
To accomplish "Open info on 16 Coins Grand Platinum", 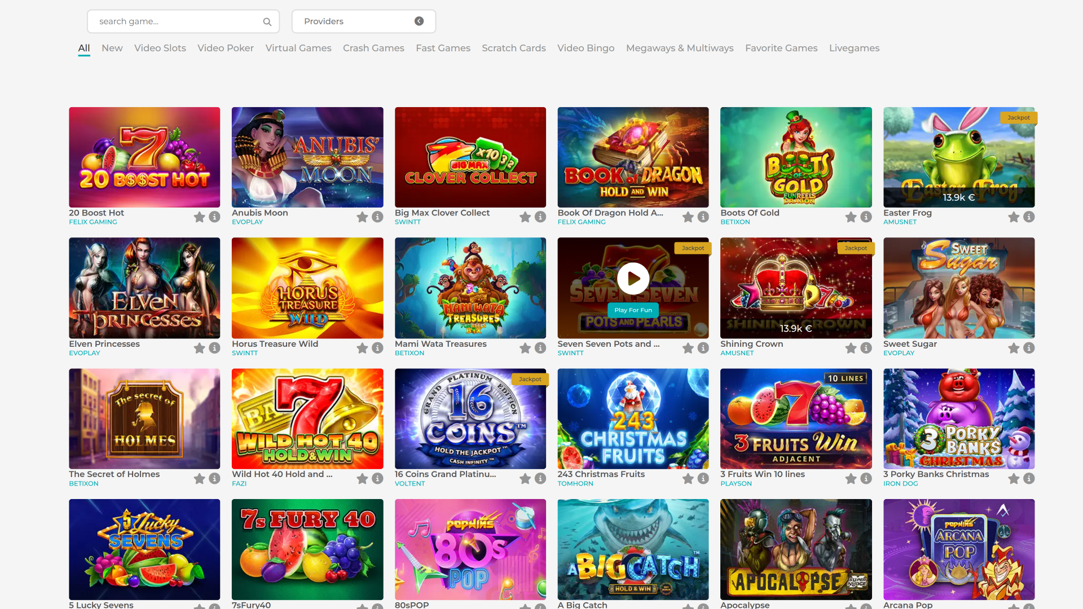I will coord(540,479).
